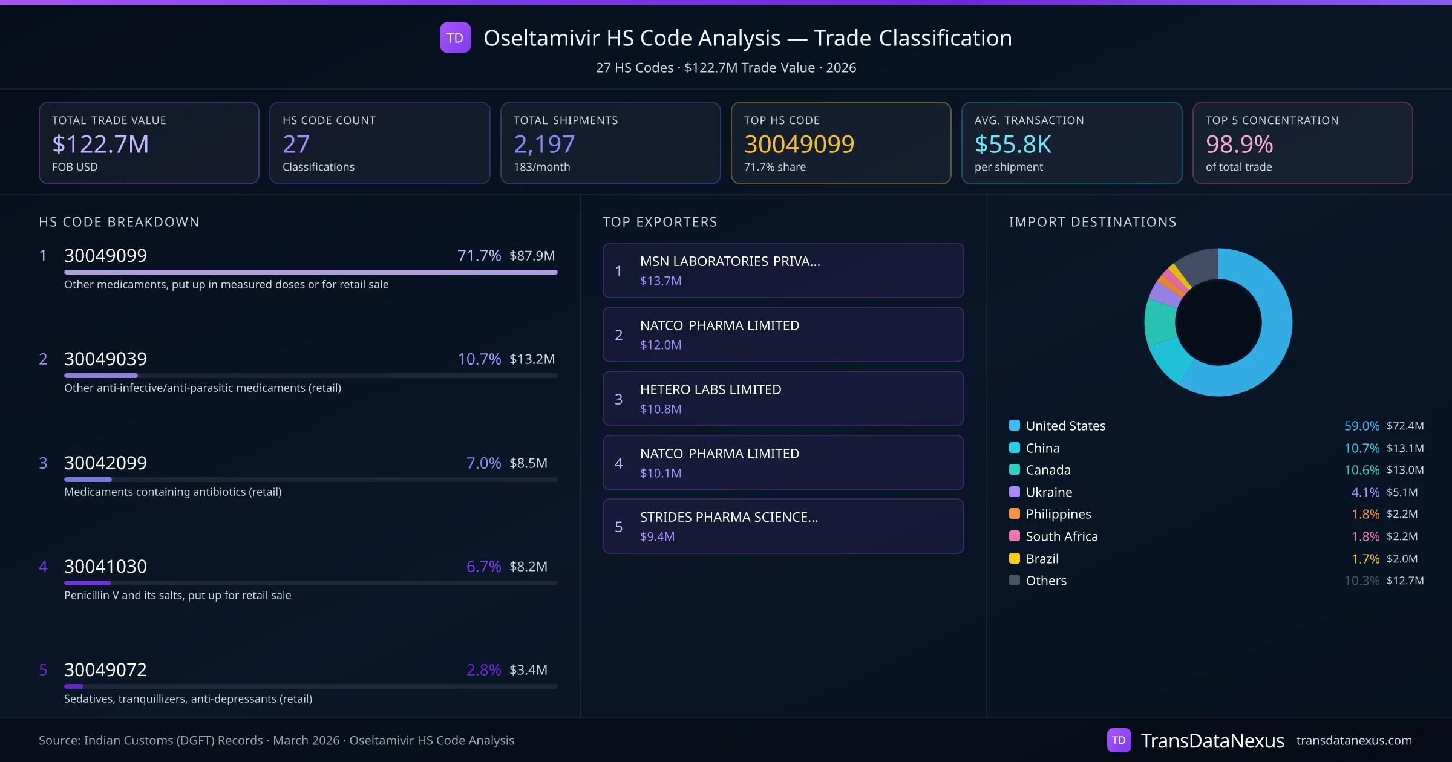The width and height of the screenshot is (1452, 762).
Task: Click the purple TD logo in header
Action: point(455,37)
